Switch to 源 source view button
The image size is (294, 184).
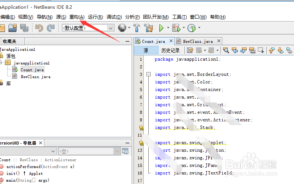point(146,50)
